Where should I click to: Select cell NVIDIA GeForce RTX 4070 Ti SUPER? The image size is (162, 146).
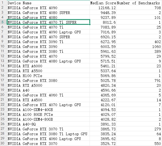pos(48,22)
